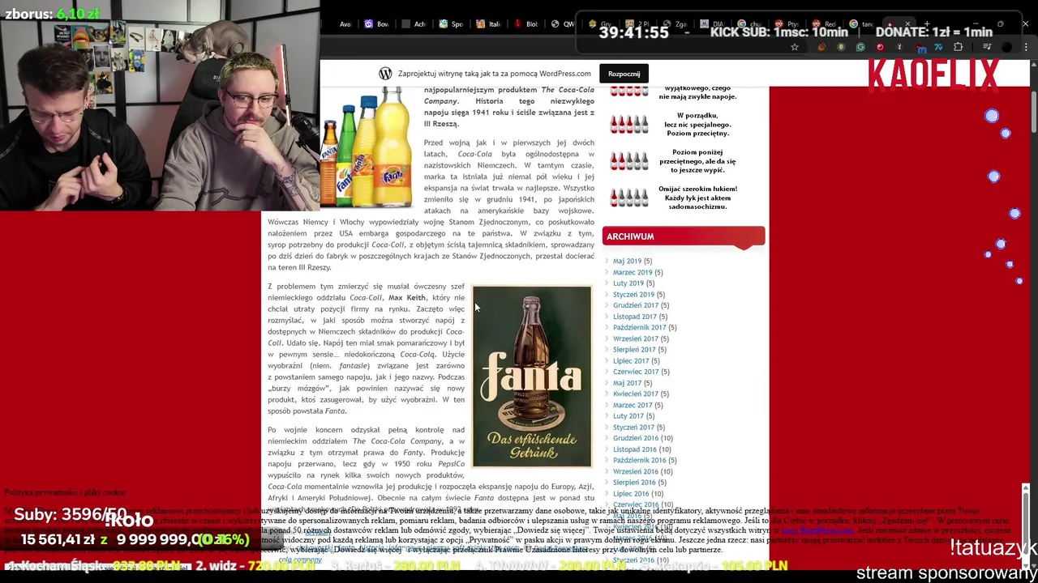Open the Październik 2017 archive link
Image resolution: width=1038 pixels, height=583 pixels.
point(639,328)
